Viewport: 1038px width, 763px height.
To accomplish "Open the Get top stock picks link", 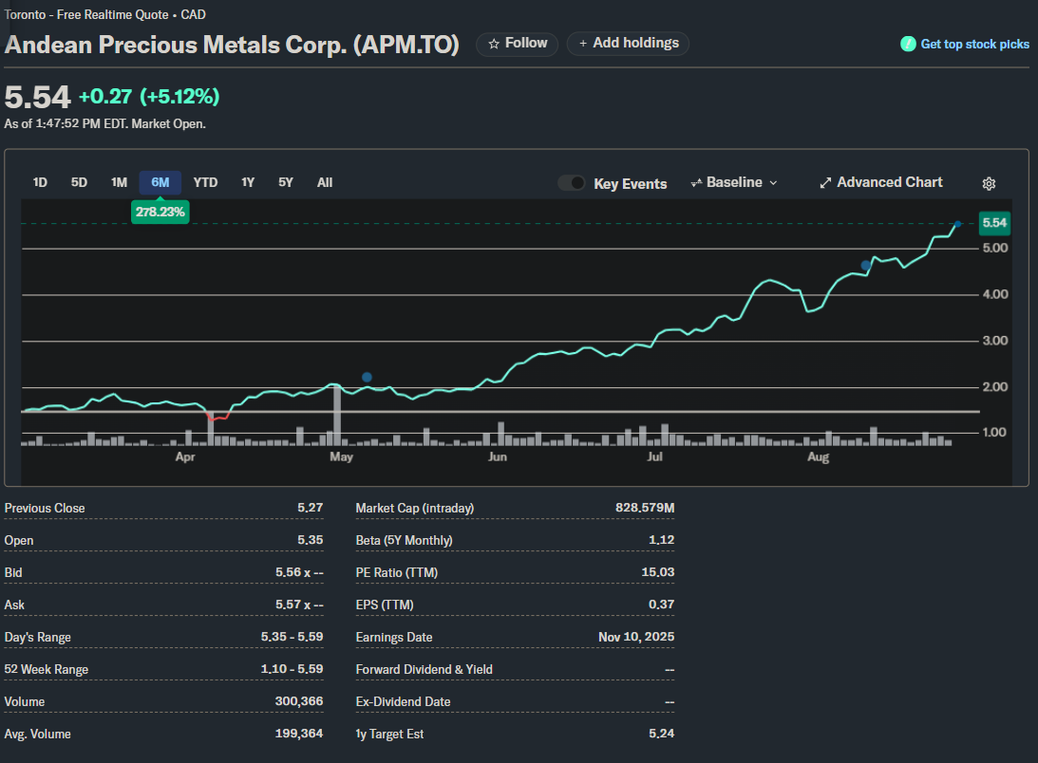I will 974,45.
